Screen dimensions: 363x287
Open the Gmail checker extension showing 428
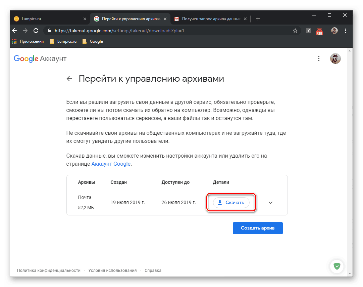(319, 31)
